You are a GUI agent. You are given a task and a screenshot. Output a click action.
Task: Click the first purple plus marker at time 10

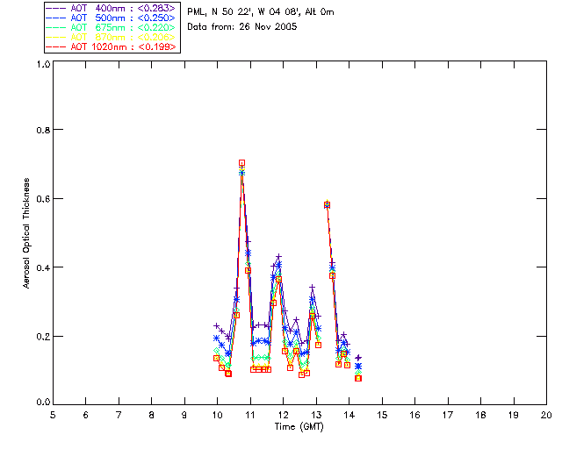[216, 326]
